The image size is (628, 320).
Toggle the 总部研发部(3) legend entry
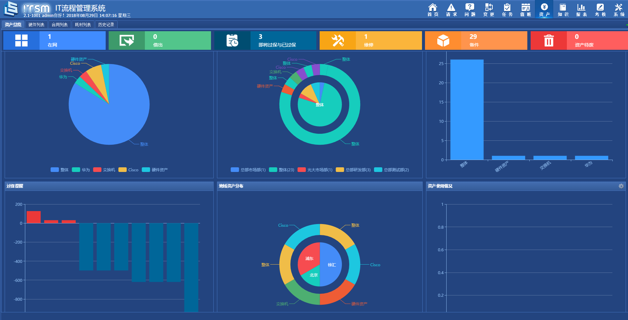[353, 170]
